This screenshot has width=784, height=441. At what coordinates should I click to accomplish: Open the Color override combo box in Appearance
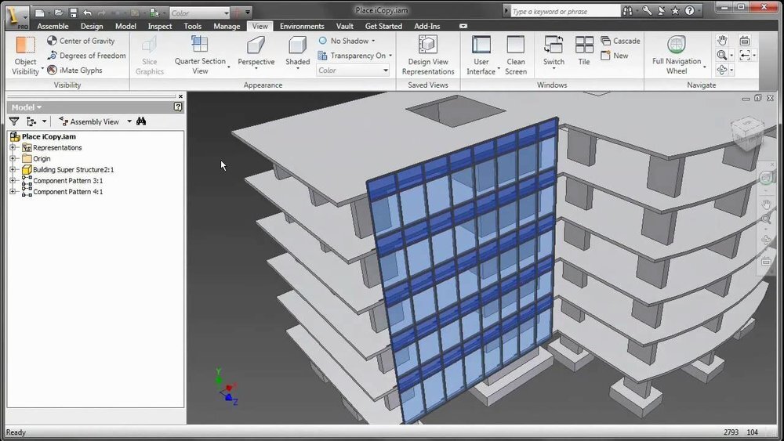pos(353,70)
